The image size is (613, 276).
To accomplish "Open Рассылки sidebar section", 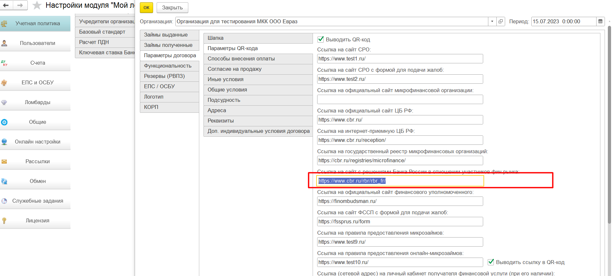I will [x=35, y=162].
